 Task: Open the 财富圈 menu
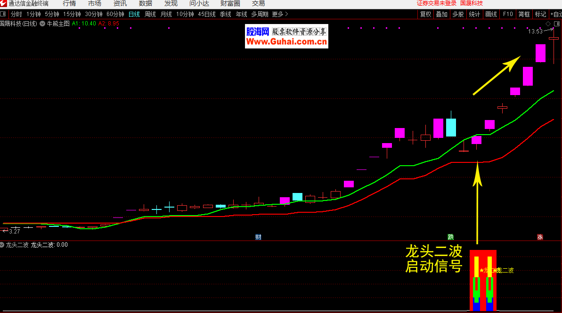tap(230, 4)
